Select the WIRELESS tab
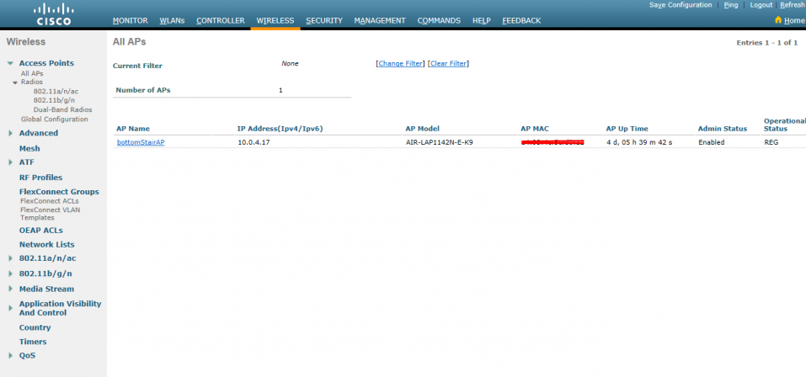Viewport: 806px width, 377px height. pos(275,20)
